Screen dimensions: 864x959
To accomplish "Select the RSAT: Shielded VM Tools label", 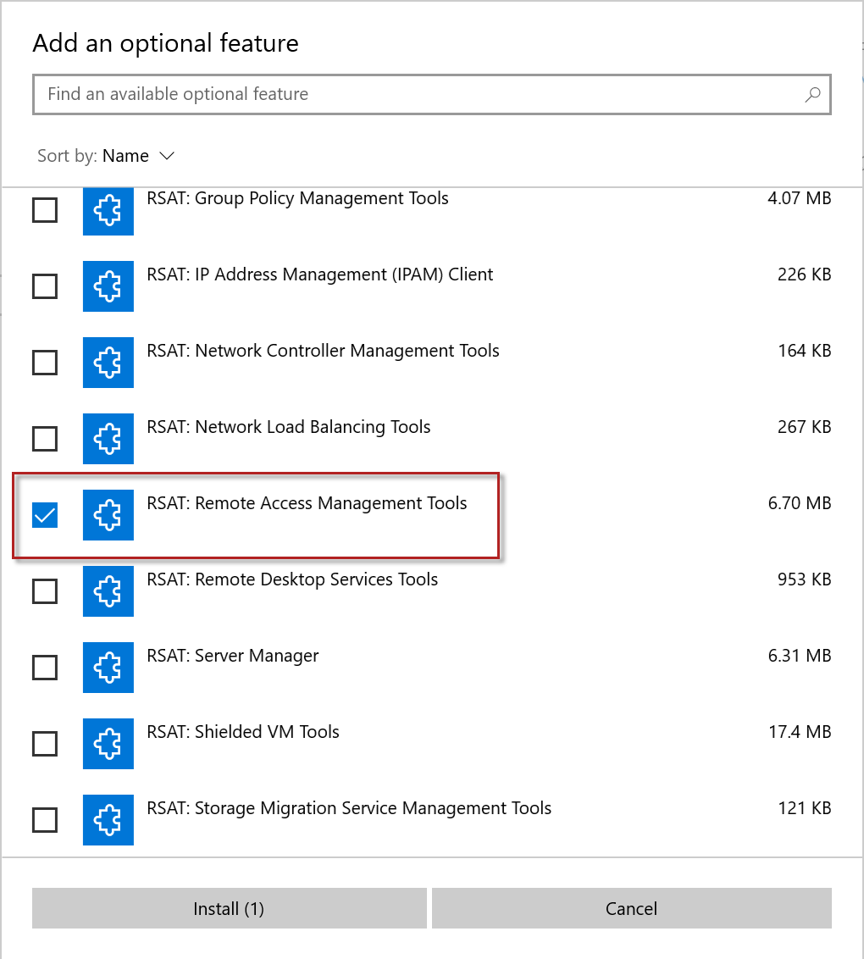I will tap(243, 732).
